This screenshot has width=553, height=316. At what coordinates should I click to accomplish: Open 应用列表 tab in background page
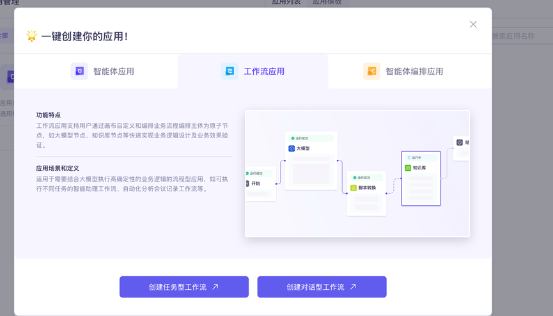click(286, 2)
